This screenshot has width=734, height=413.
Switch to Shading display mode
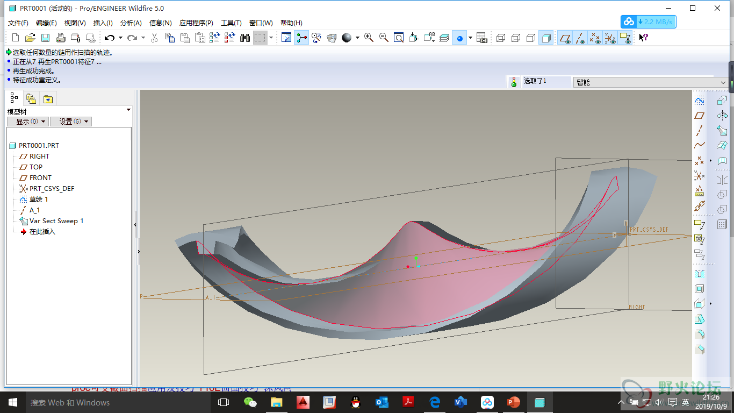pos(546,38)
